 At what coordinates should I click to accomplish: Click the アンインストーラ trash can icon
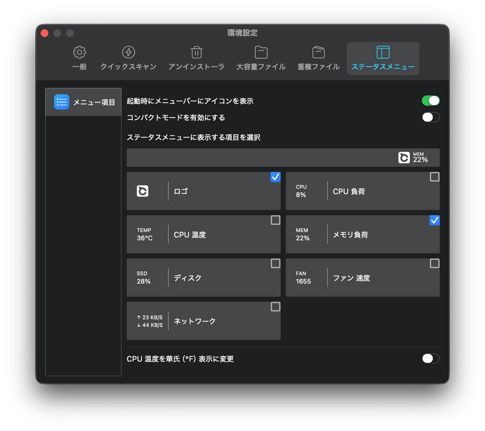pyautogui.click(x=196, y=52)
